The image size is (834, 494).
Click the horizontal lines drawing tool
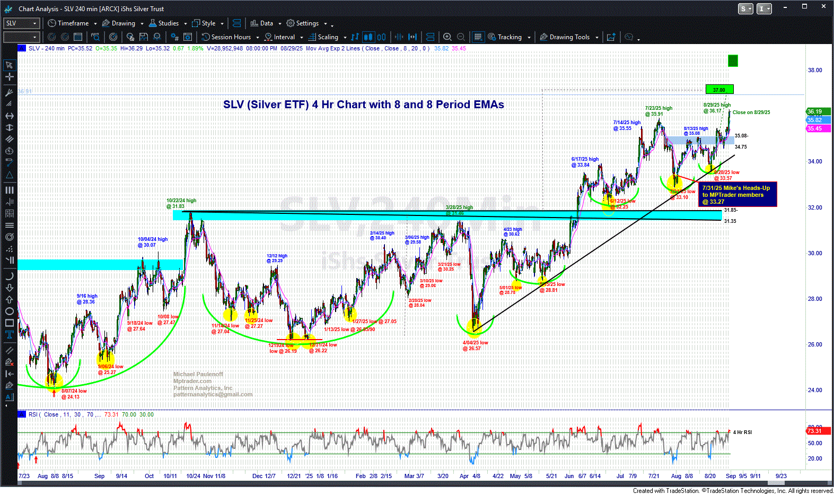(9, 226)
